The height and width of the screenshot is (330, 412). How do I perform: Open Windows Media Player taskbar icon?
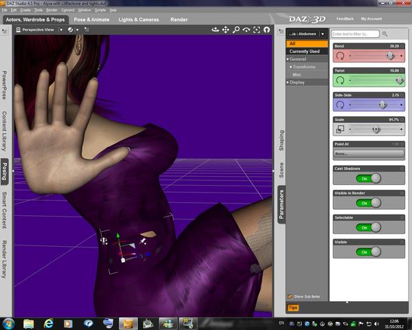coord(68,324)
